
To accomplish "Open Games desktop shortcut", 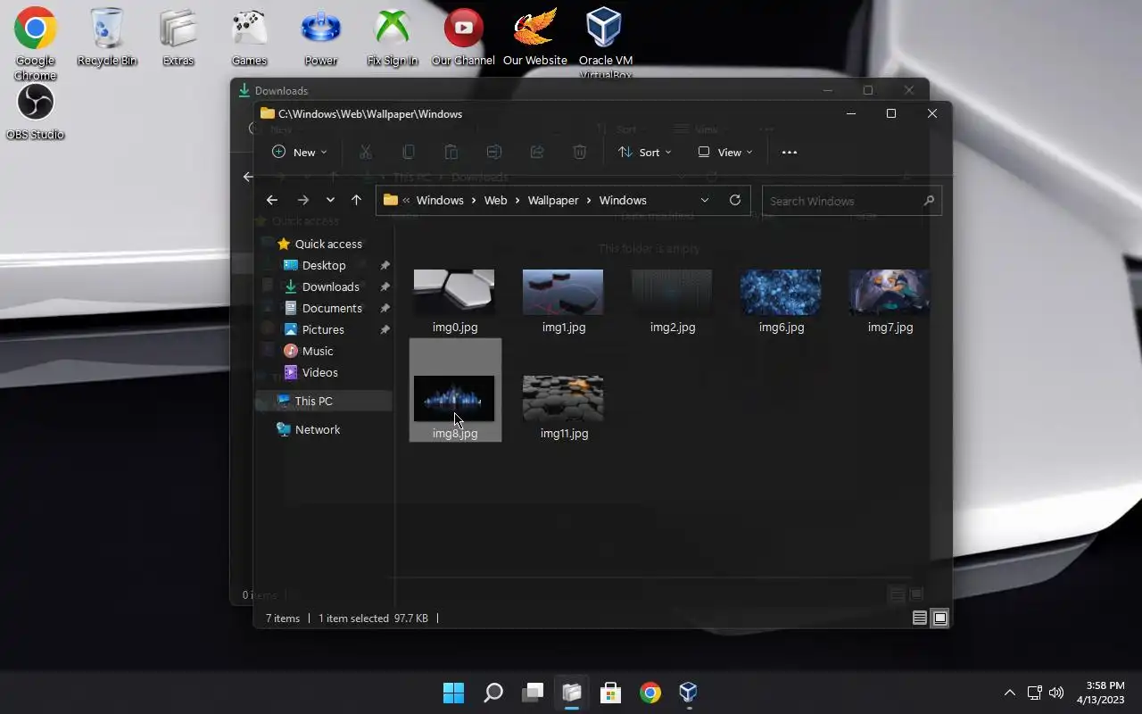I will (250, 37).
